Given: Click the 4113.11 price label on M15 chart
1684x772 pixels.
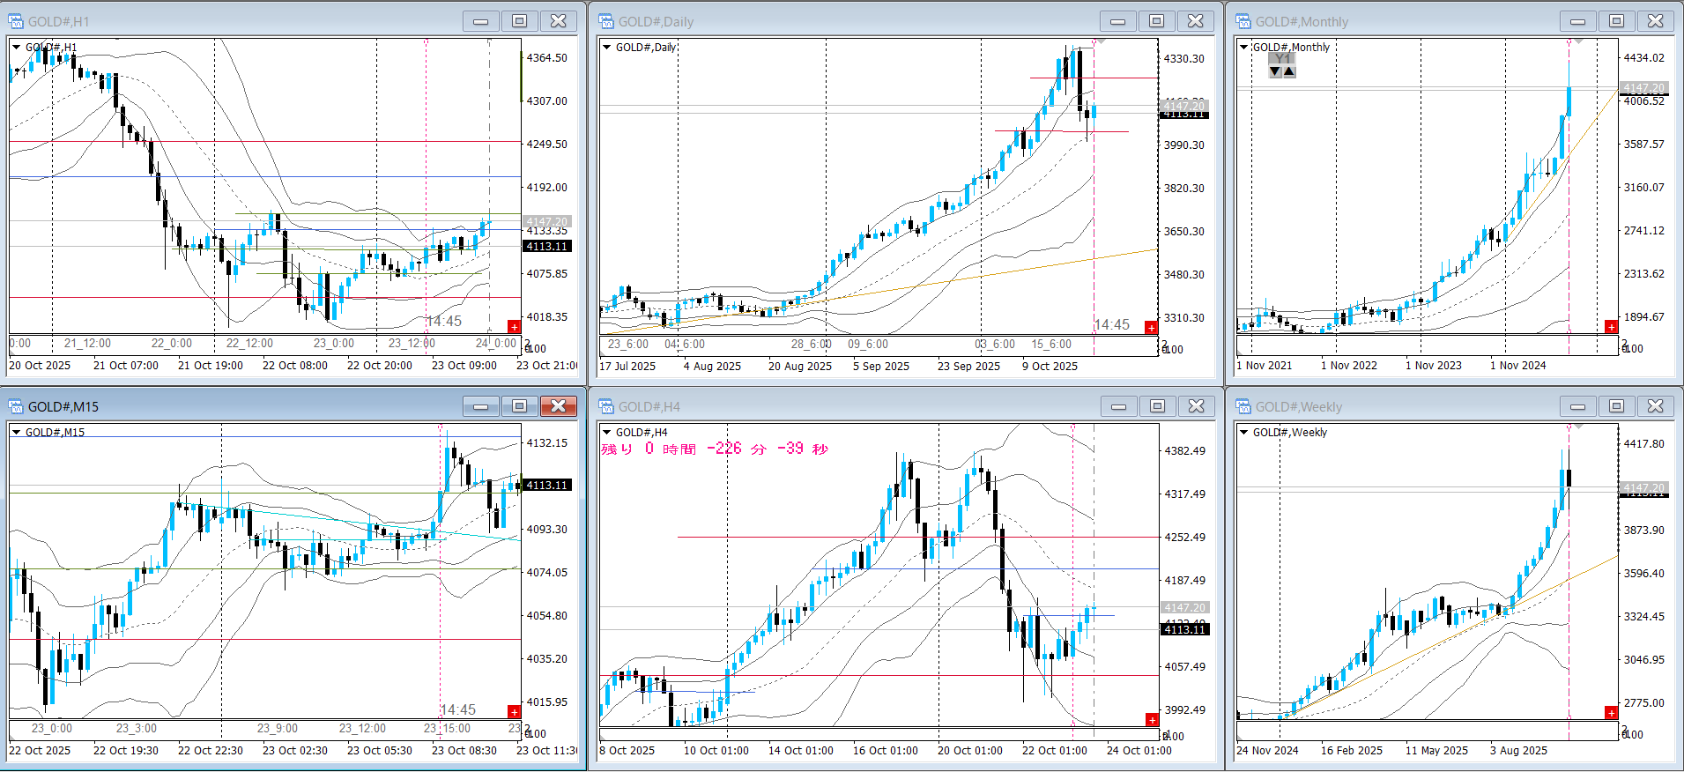Looking at the screenshot, I should click(x=546, y=485).
